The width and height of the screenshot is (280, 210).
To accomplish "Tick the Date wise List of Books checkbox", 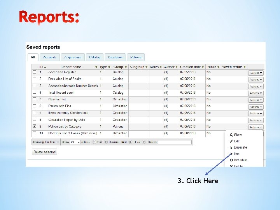I will tap(35, 79).
